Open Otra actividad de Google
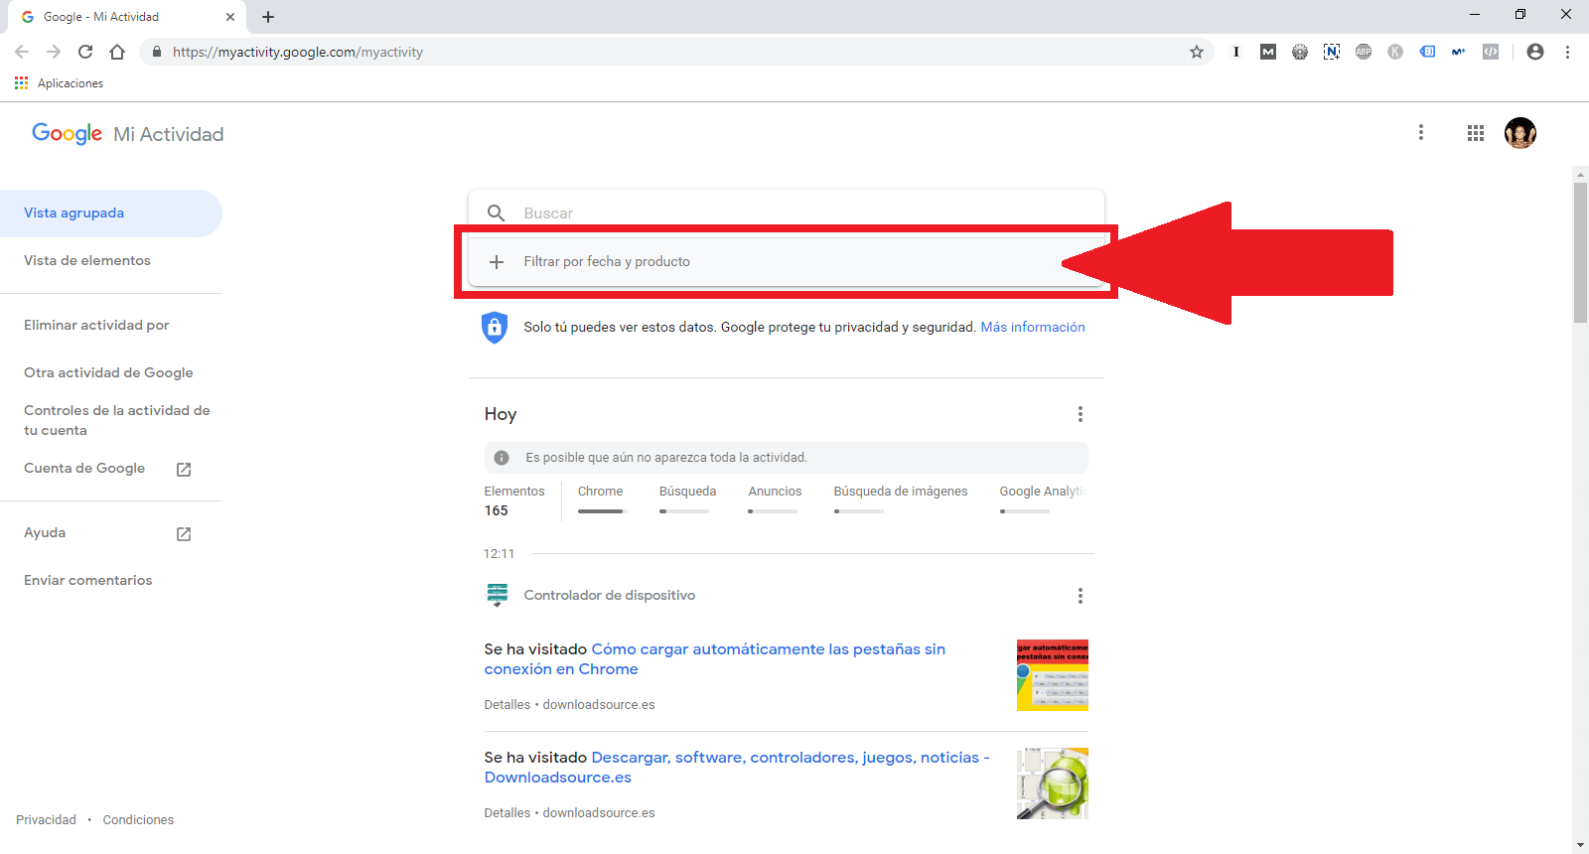 click(x=108, y=373)
